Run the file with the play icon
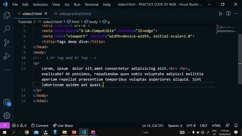The height and width of the screenshot is (136, 242). (220, 14)
